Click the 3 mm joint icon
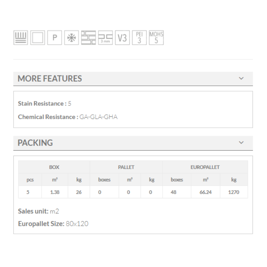 (x=105, y=38)
